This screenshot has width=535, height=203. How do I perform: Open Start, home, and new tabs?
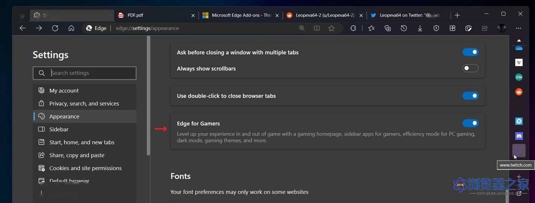(x=84, y=142)
